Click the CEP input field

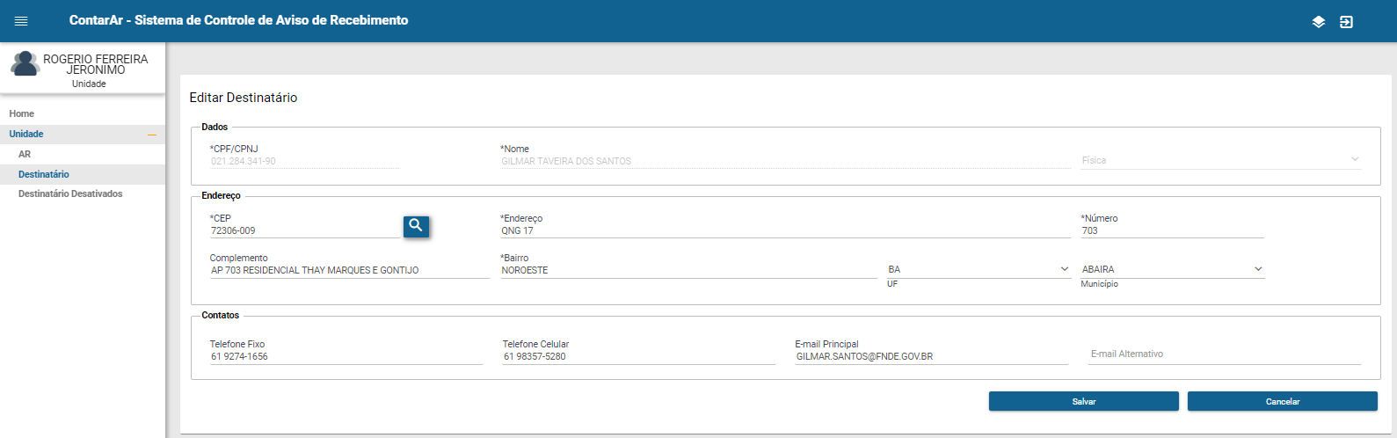303,230
